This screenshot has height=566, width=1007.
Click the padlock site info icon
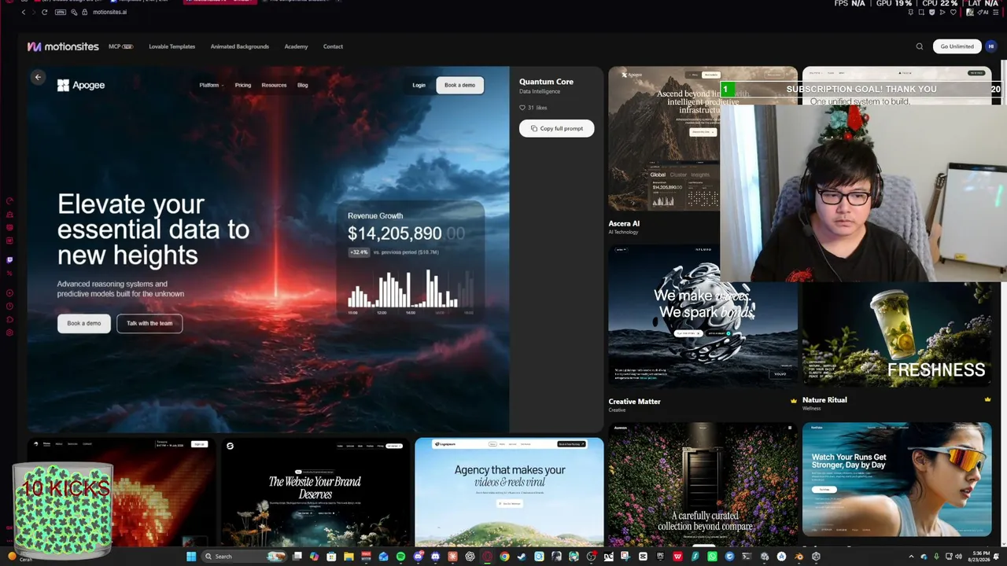coord(84,12)
